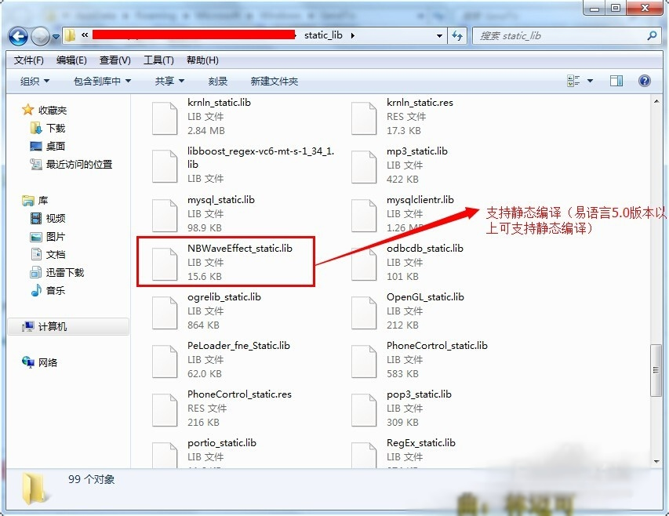Click the file list scroll down arrow

[x=656, y=461]
